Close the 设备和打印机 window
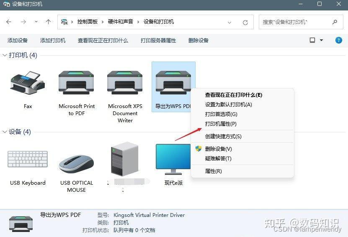348x237 pixels. [x=339, y=4]
